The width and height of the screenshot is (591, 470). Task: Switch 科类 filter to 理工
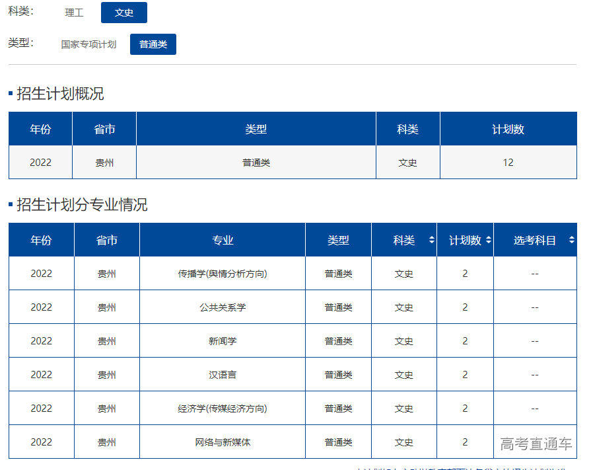point(74,12)
